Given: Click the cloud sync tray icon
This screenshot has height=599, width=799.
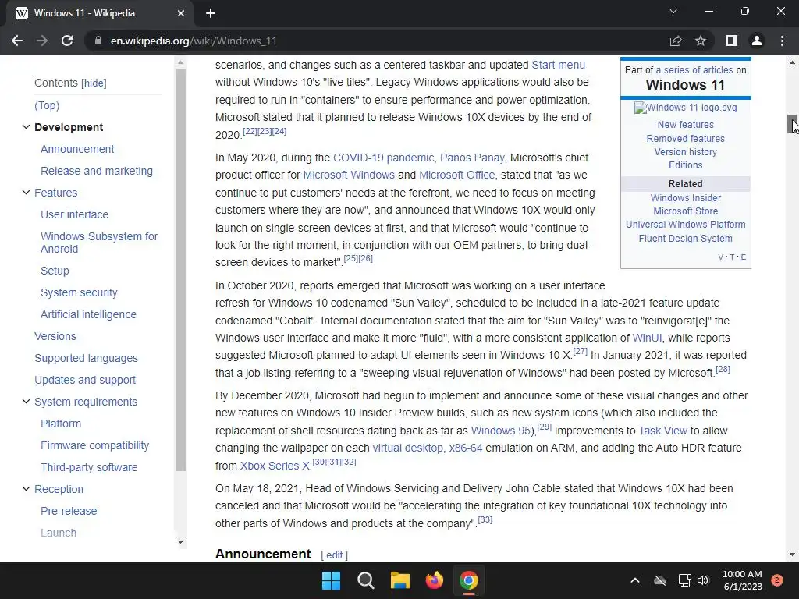Looking at the screenshot, I should [x=660, y=580].
